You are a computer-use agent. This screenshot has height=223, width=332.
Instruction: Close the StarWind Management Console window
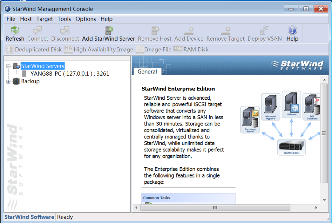(321, 9)
